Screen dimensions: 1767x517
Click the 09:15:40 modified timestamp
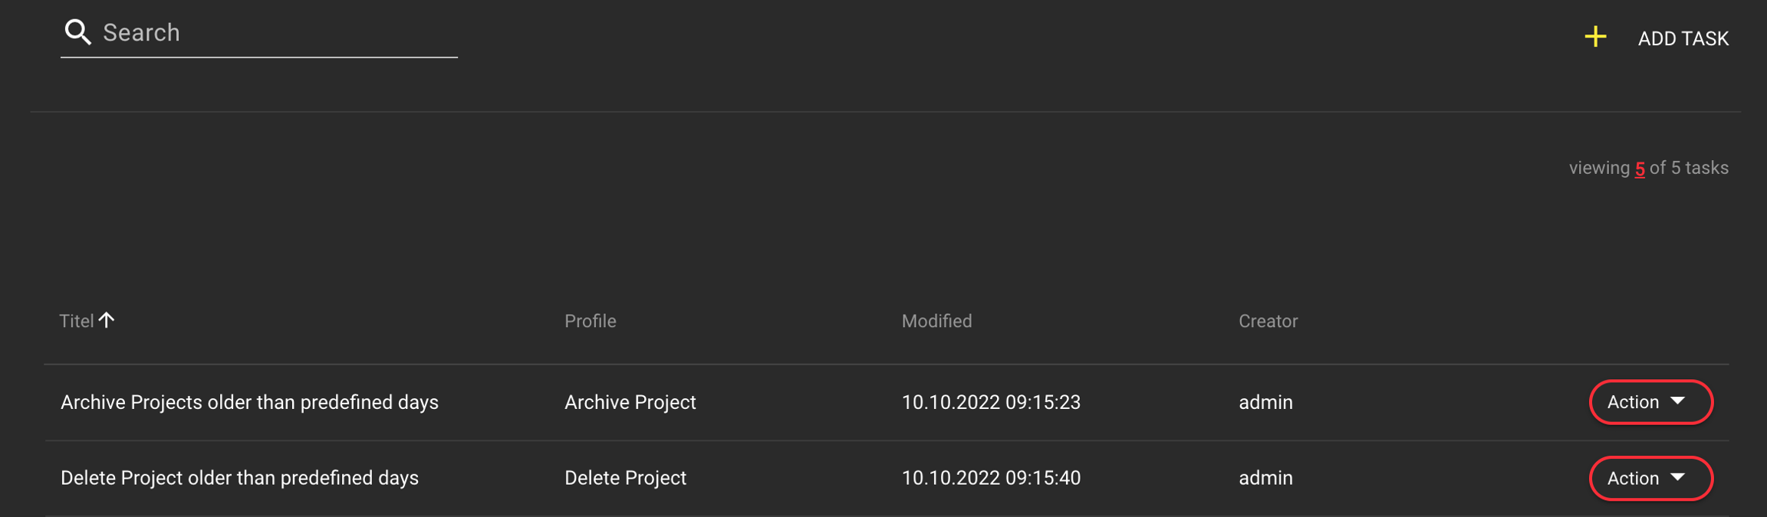[x=991, y=479]
